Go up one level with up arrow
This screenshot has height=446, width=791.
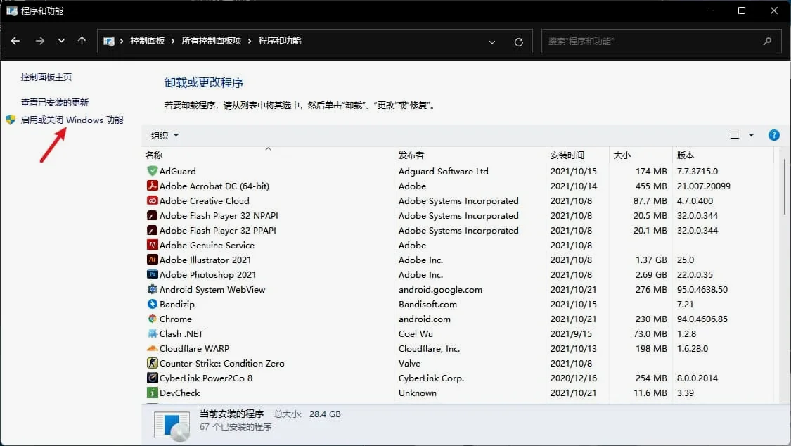pyautogui.click(x=82, y=41)
